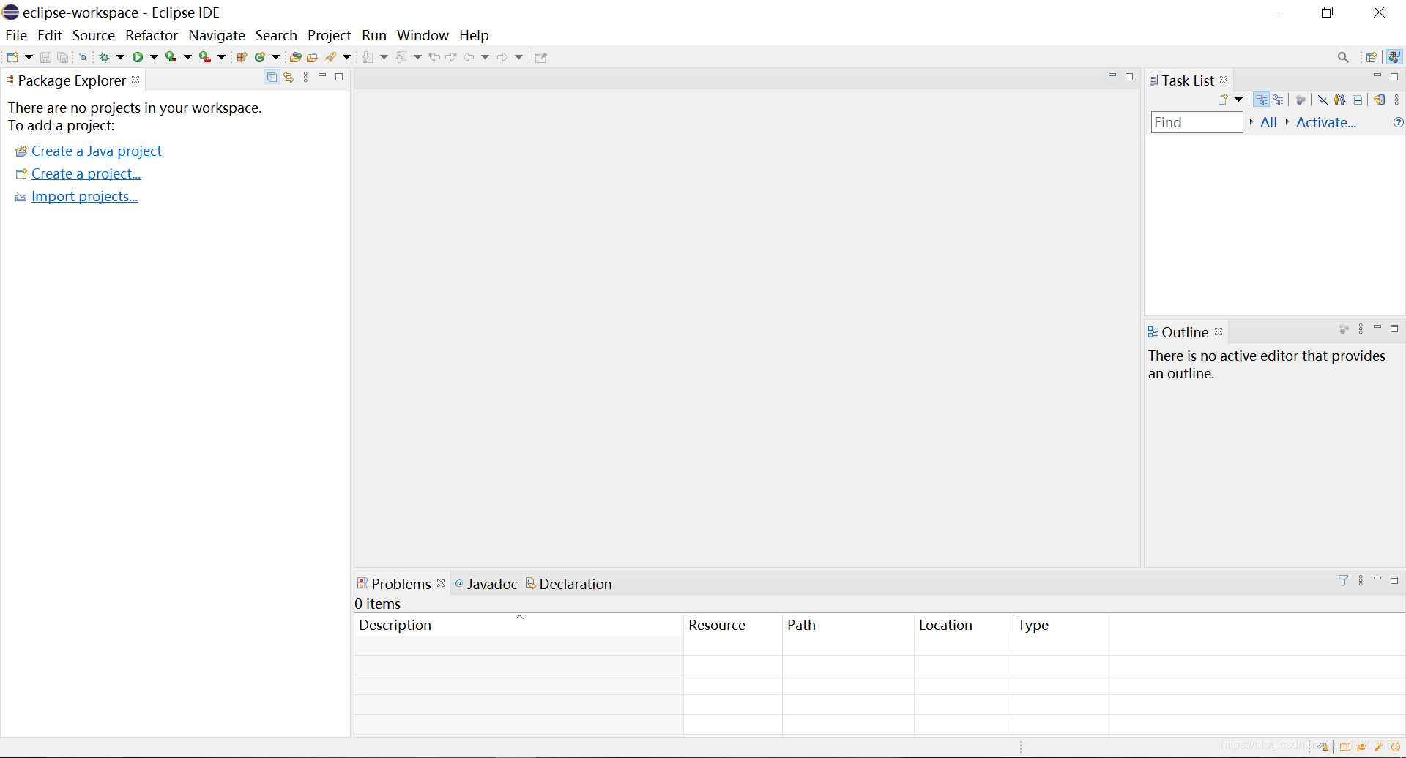Click the Open Task folder icon

pyautogui.click(x=313, y=57)
